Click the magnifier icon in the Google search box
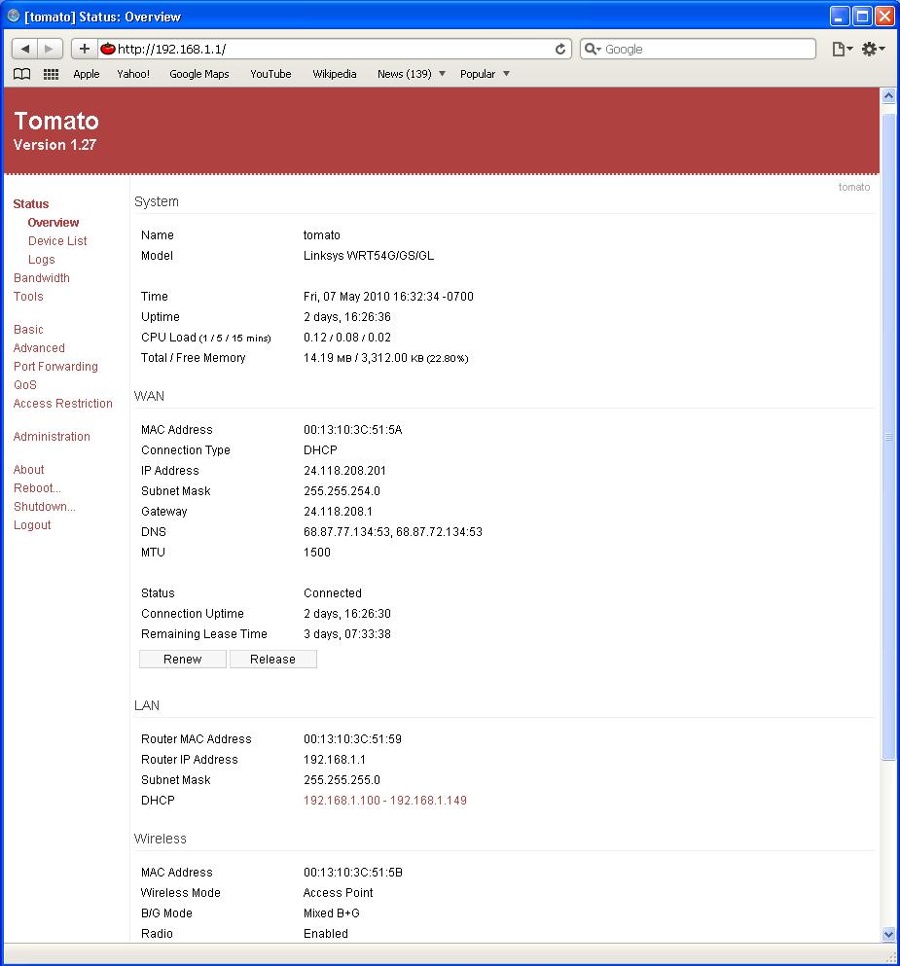Viewport: 900px width, 966px height. (x=592, y=49)
